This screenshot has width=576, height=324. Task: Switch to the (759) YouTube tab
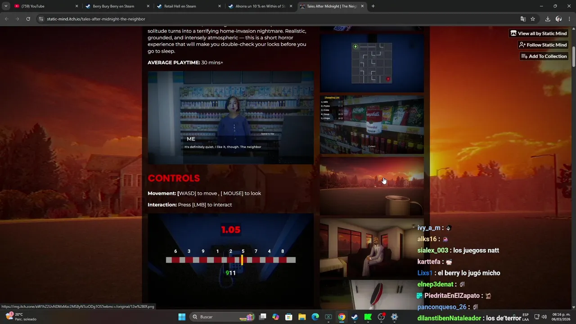point(45,6)
